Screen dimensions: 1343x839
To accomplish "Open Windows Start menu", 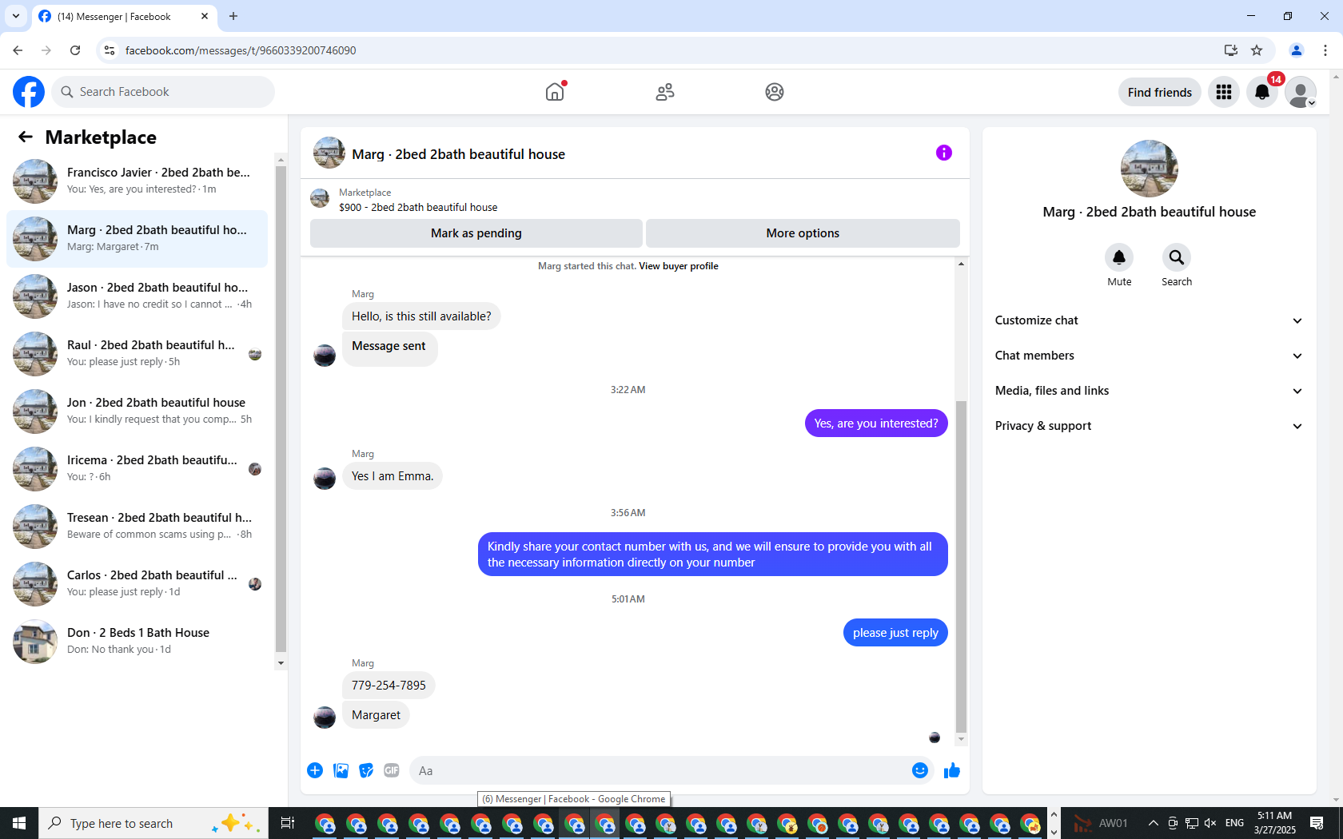I will click(x=19, y=823).
